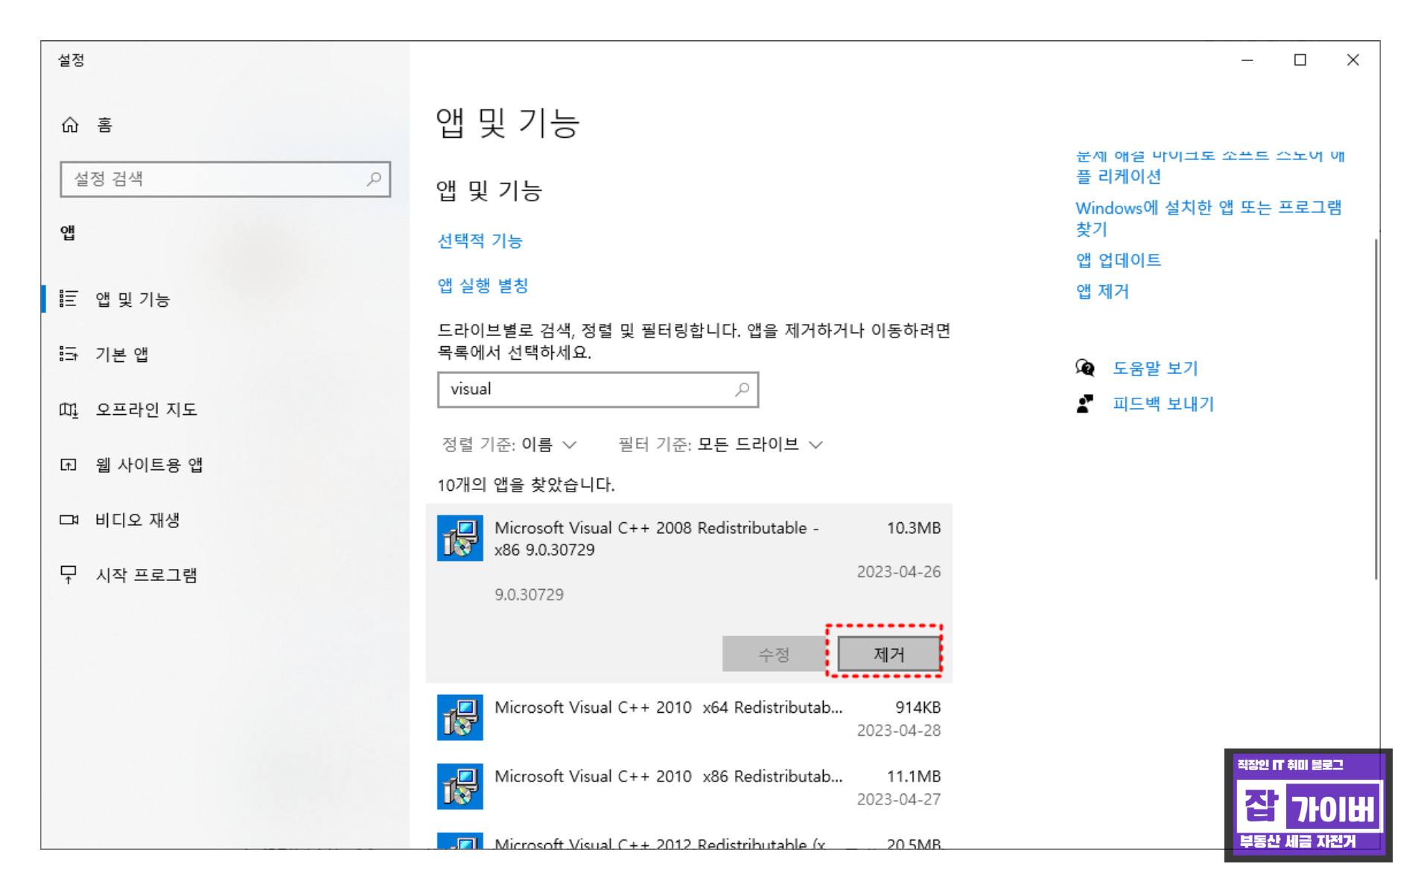The height and width of the screenshot is (890, 1421).
Task: Click the Home (홈) icon in the sidebar
Action: (x=69, y=125)
